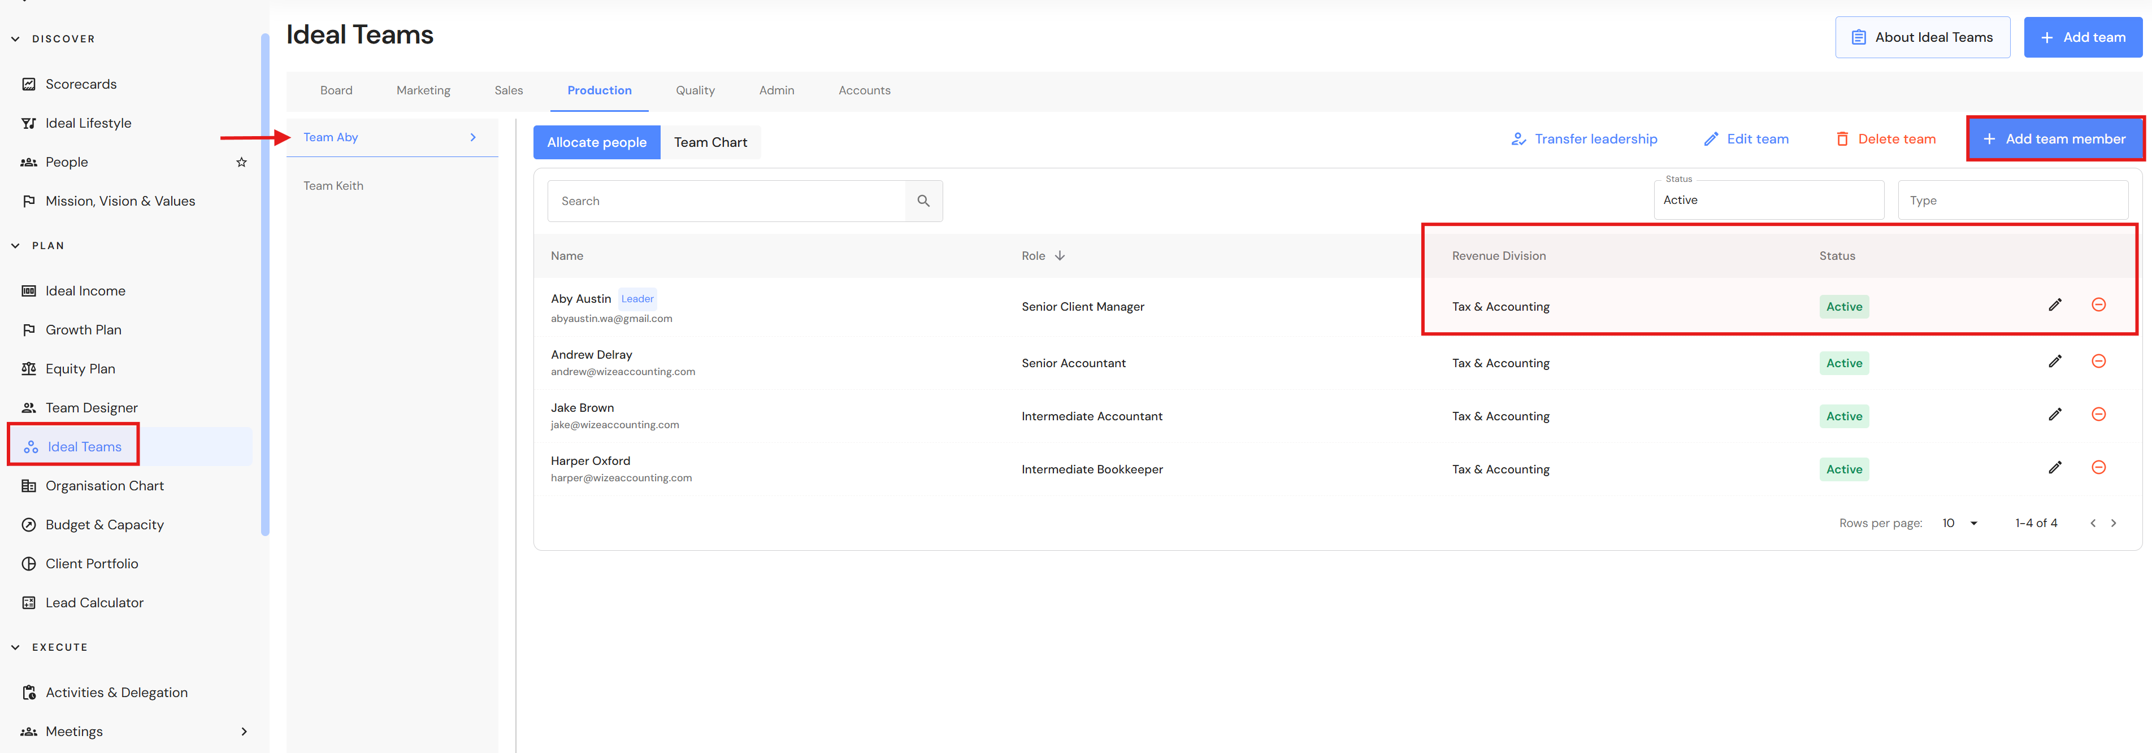Open the Type filter dropdown
Screen dimensions: 2152x753
2012,201
